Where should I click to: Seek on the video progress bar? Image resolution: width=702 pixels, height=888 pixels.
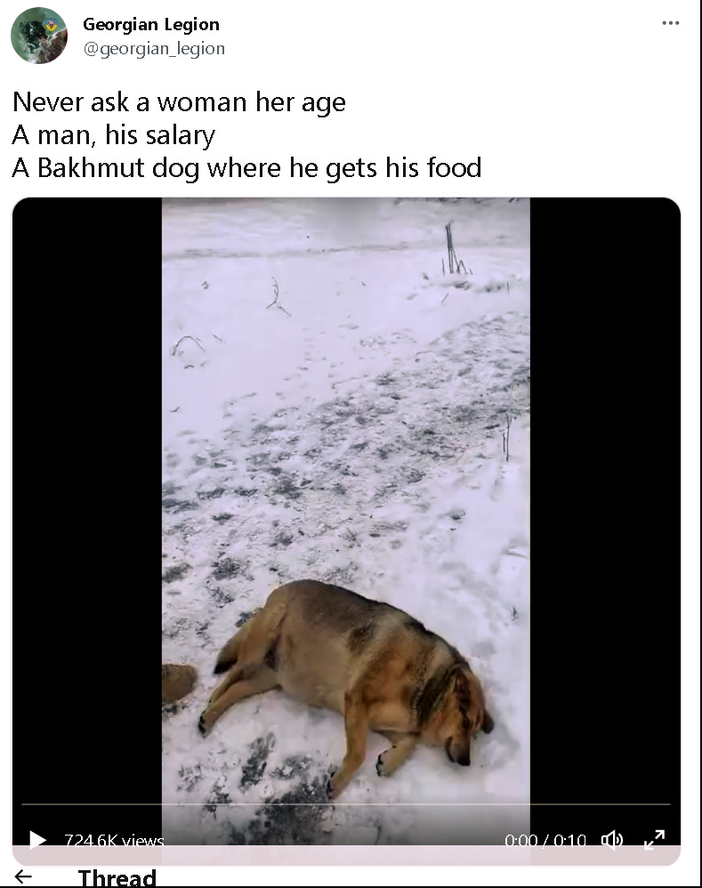[x=346, y=803]
